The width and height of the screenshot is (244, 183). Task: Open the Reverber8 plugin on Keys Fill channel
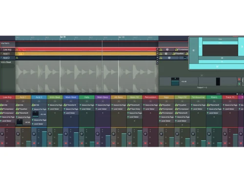point(182,113)
